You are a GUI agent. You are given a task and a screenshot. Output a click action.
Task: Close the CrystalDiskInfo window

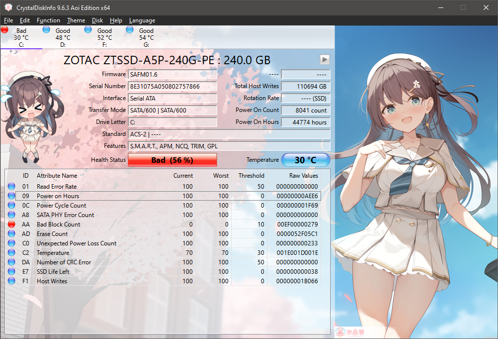(486, 7)
